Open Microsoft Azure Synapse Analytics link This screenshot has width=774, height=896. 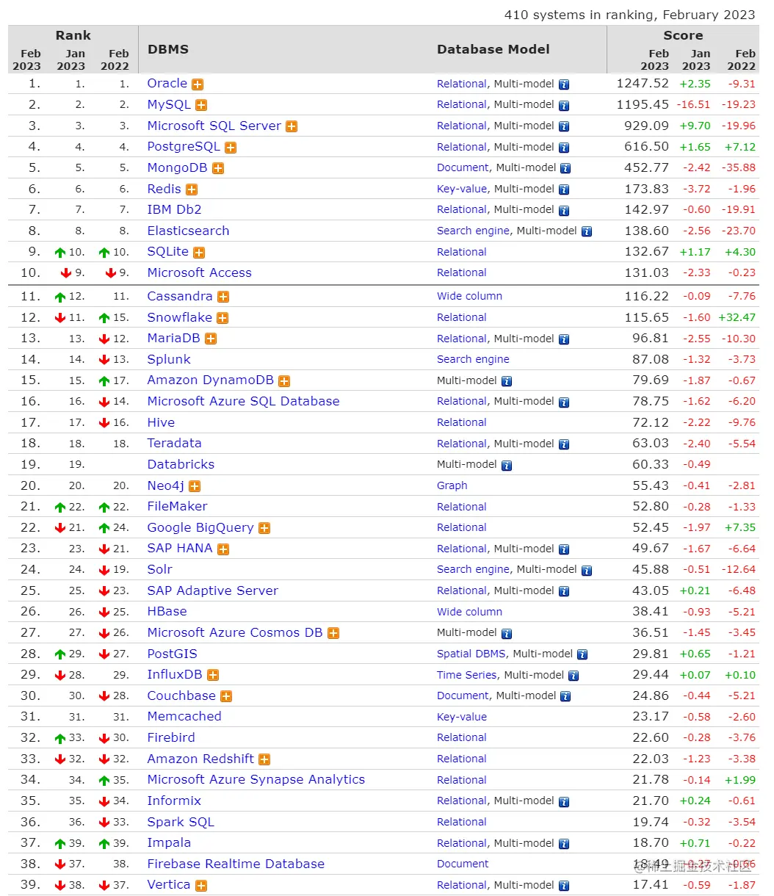pos(256,779)
